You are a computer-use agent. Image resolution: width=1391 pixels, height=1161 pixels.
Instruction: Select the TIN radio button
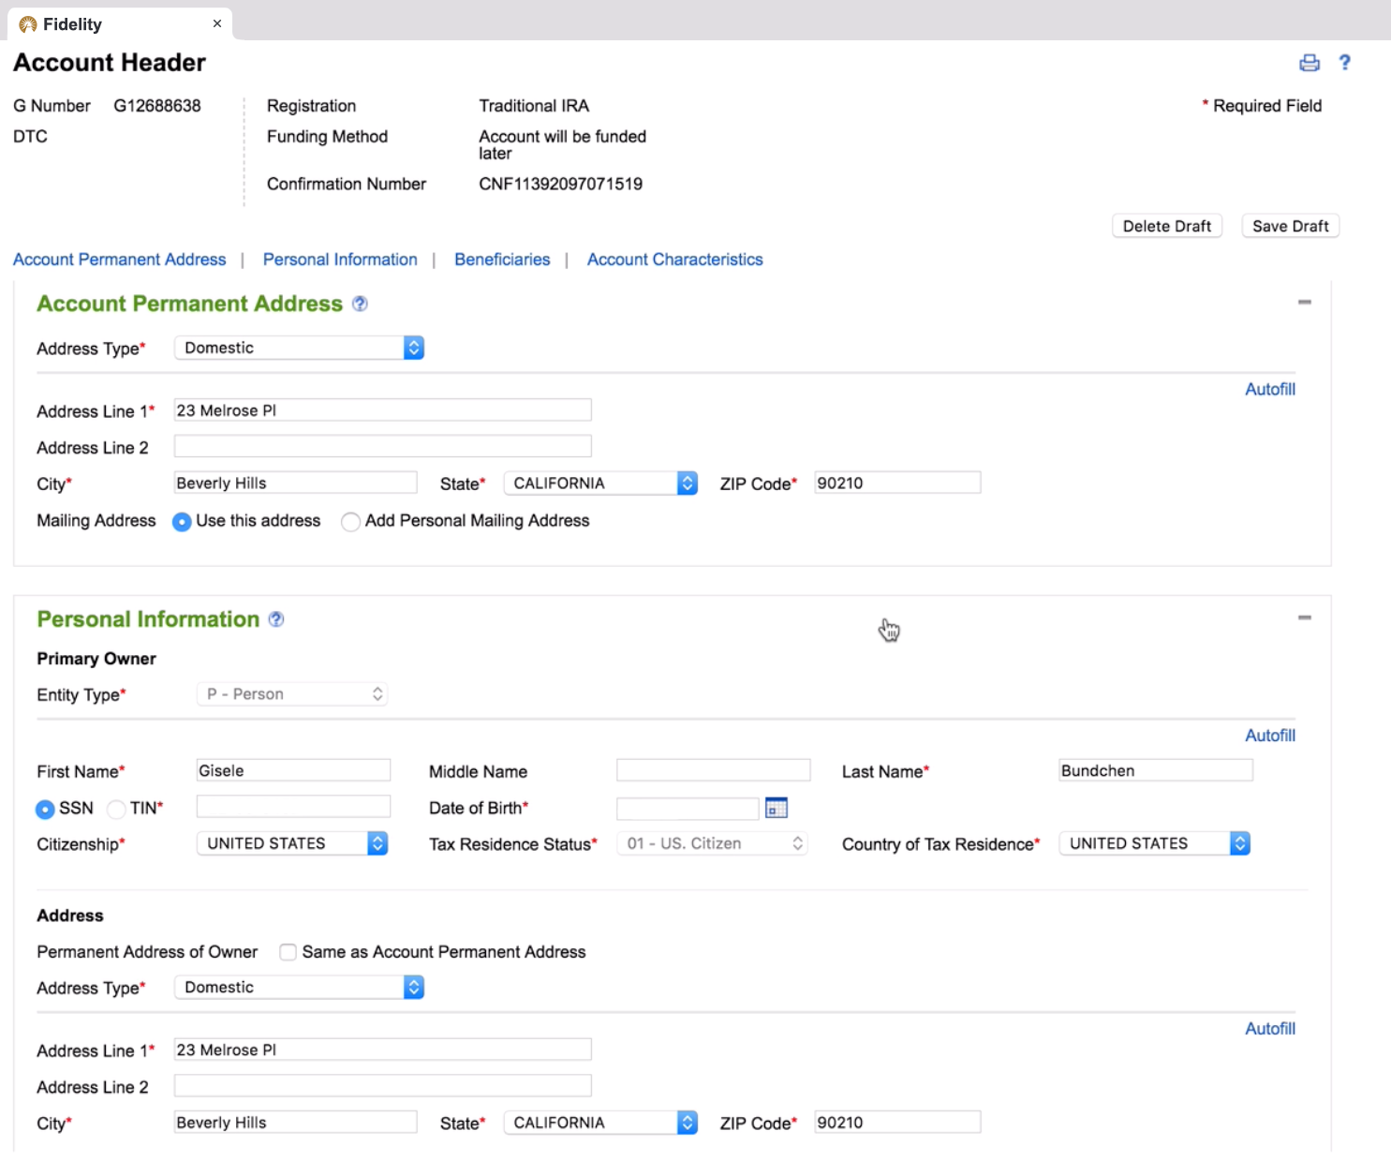[116, 809]
